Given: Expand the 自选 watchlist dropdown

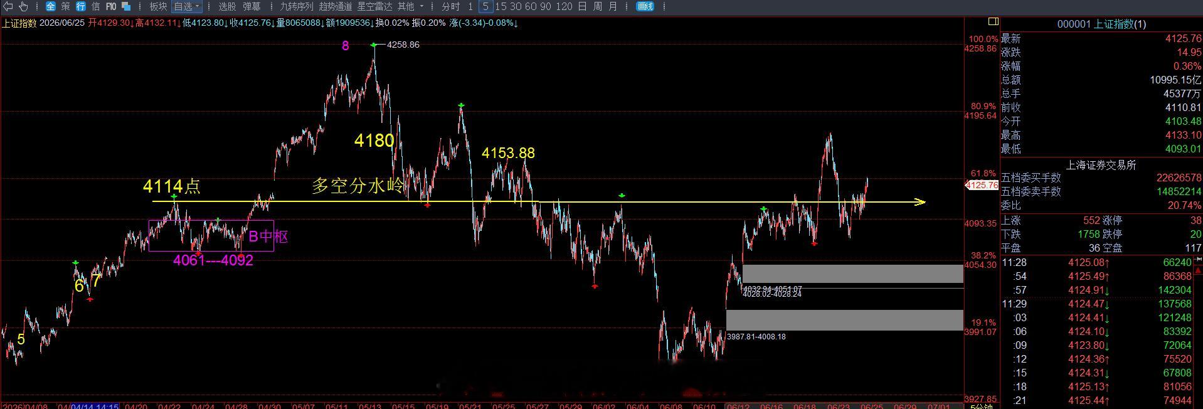Looking at the screenshot, I should pyautogui.click(x=186, y=6).
